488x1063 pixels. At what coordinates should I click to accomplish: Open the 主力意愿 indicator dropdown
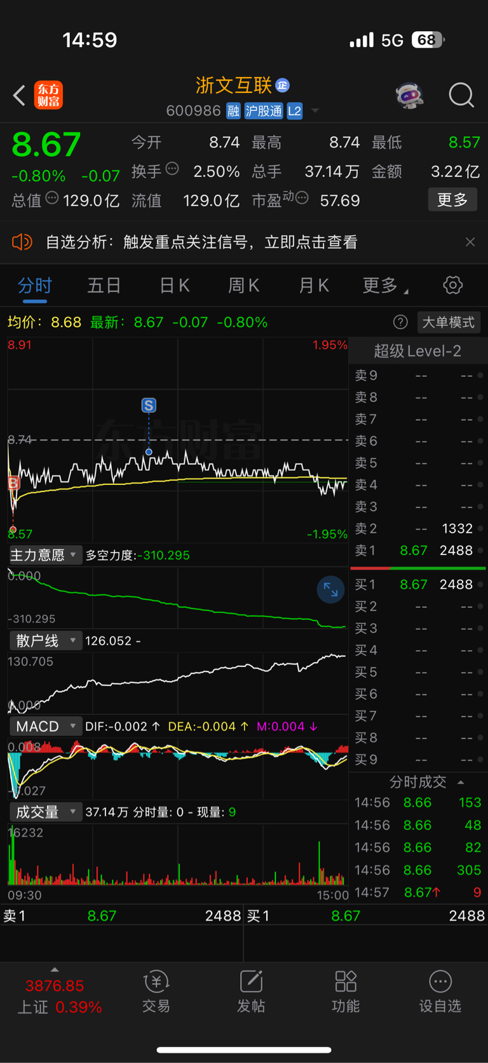(x=44, y=555)
